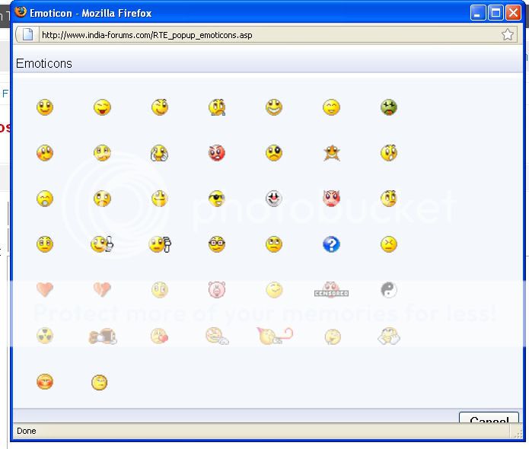Insert the green sick face emoticon

(389, 107)
